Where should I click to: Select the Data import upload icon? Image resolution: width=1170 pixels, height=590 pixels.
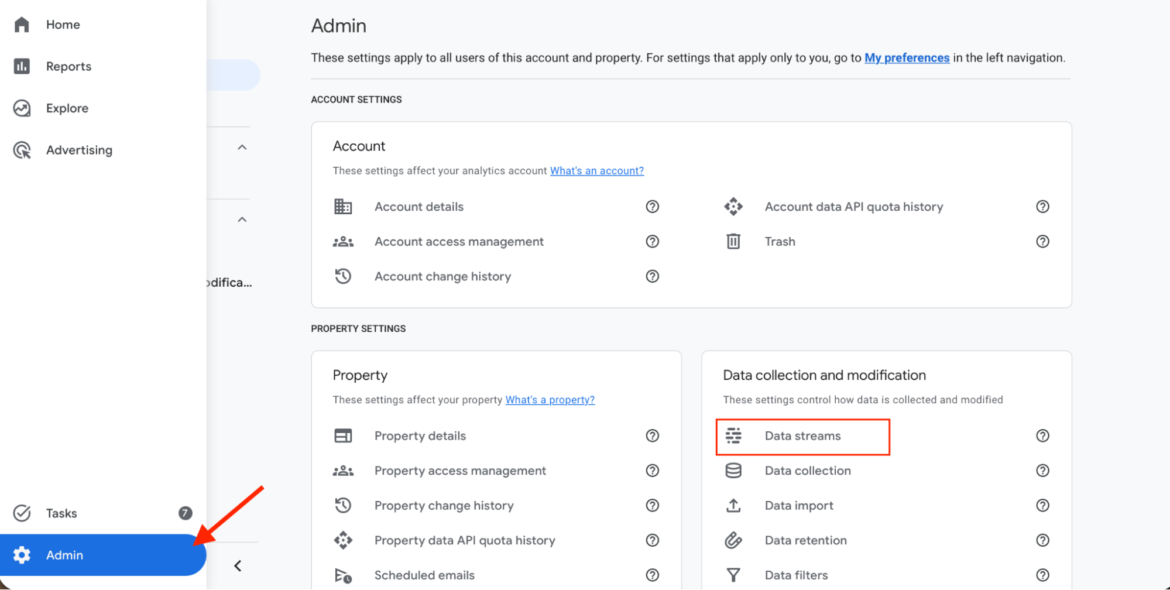(x=733, y=505)
